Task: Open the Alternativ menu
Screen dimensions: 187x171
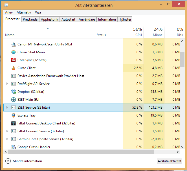Action: pos(24,12)
